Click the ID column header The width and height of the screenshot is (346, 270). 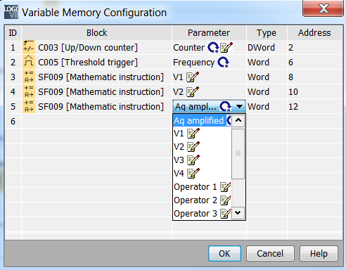pos(13,33)
